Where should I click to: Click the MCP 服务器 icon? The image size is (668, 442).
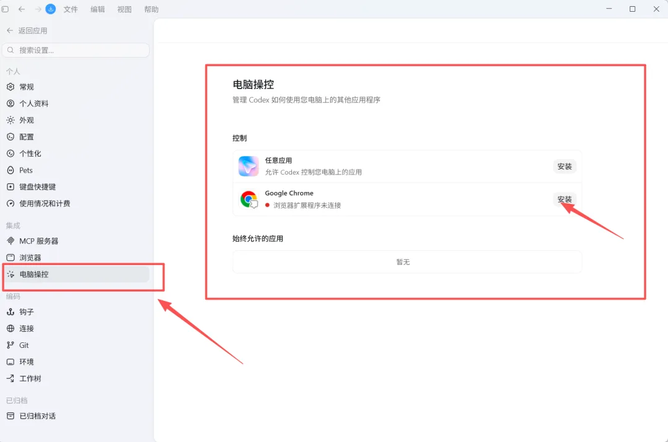(11, 241)
